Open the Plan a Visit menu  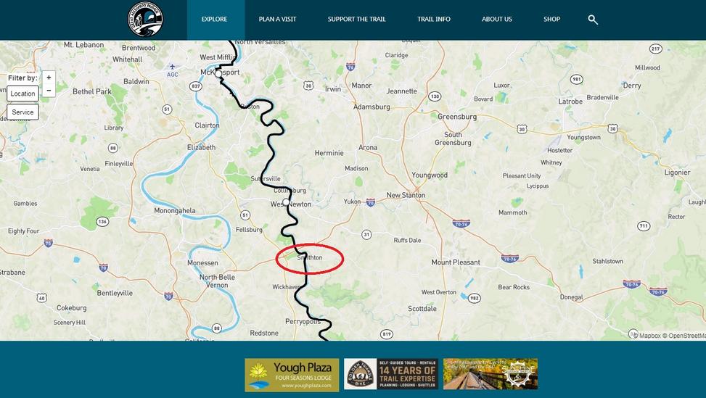click(x=277, y=20)
